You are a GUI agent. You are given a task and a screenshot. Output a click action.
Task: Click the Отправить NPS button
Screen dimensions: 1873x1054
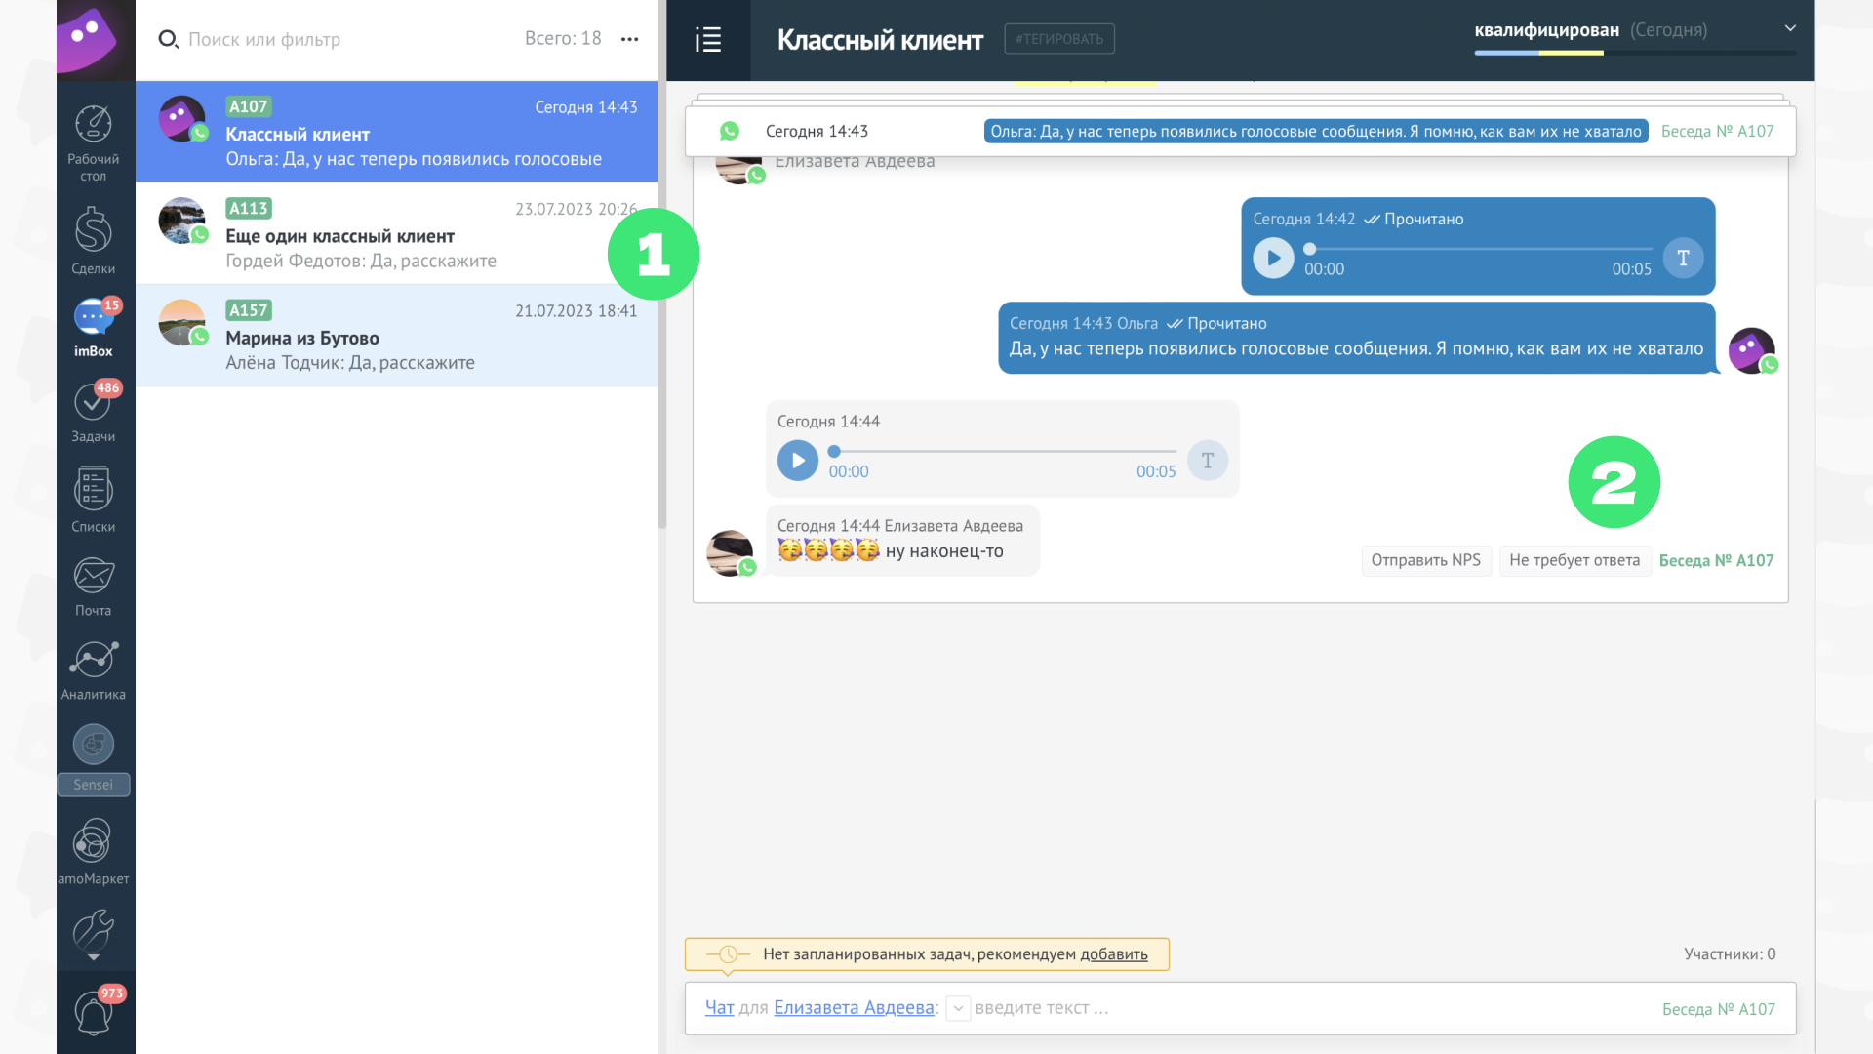click(1426, 560)
